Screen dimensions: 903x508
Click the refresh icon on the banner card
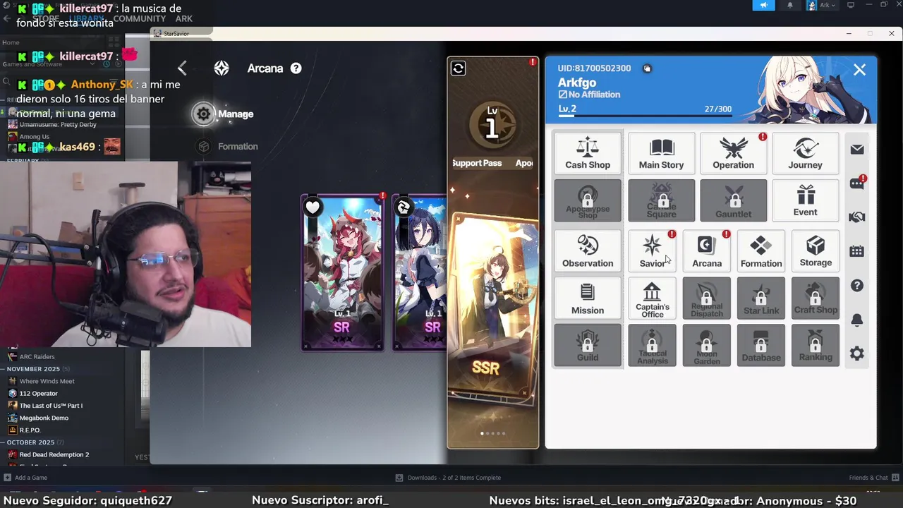tap(459, 68)
